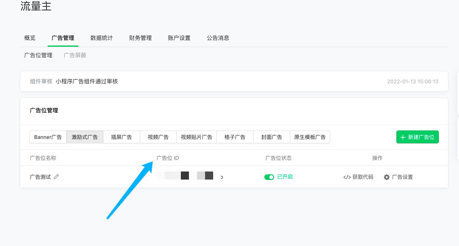Click the gear icon for 广告设置
Image resolution: width=459 pixels, height=246 pixels.
pyautogui.click(x=387, y=177)
